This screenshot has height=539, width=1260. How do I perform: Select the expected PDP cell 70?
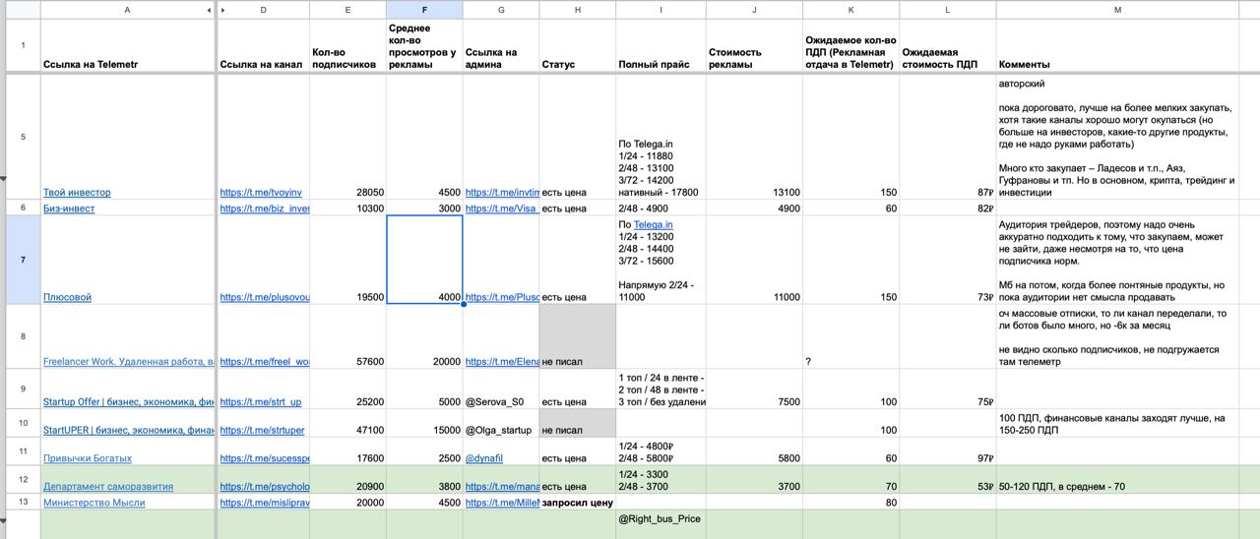pos(850,479)
